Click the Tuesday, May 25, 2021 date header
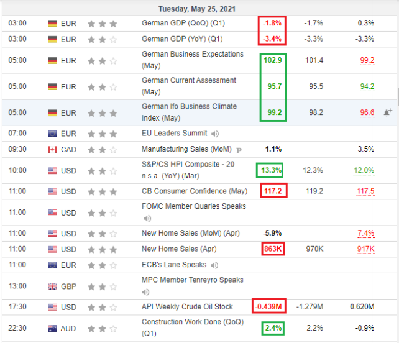 (x=197, y=9)
